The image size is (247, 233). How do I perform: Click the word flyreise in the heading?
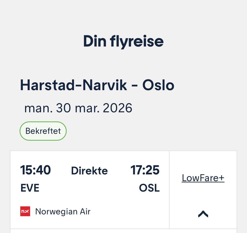tap(137, 42)
